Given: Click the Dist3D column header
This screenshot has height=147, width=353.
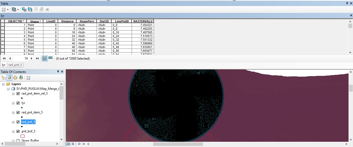Looking at the screenshot, I should pyautogui.click(x=104, y=21).
